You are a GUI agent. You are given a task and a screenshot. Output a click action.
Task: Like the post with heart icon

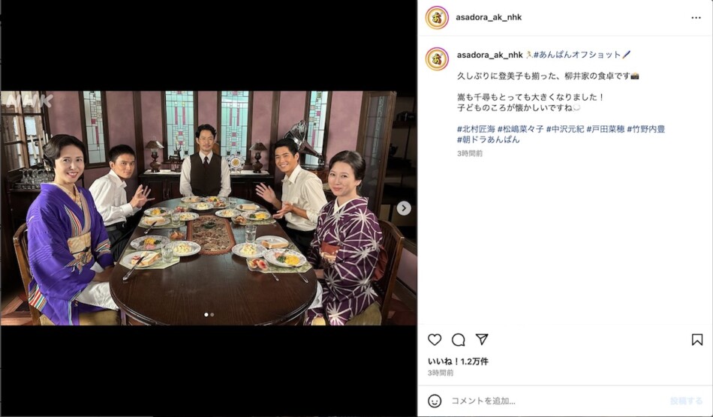coord(435,339)
